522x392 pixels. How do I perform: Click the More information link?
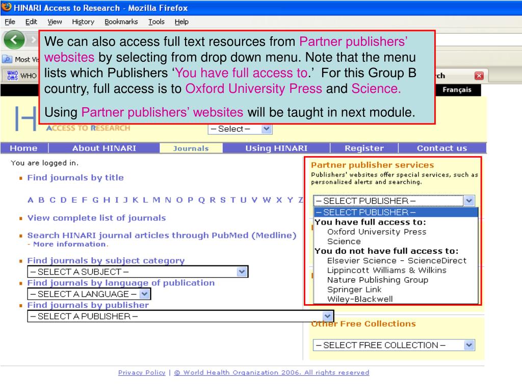tap(70, 244)
